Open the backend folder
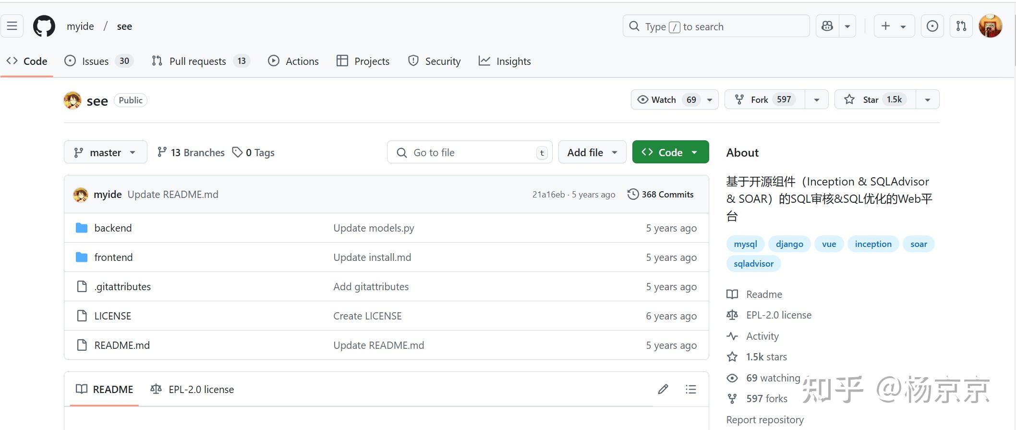The height and width of the screenshot is (430, 1016). [113, 228]
